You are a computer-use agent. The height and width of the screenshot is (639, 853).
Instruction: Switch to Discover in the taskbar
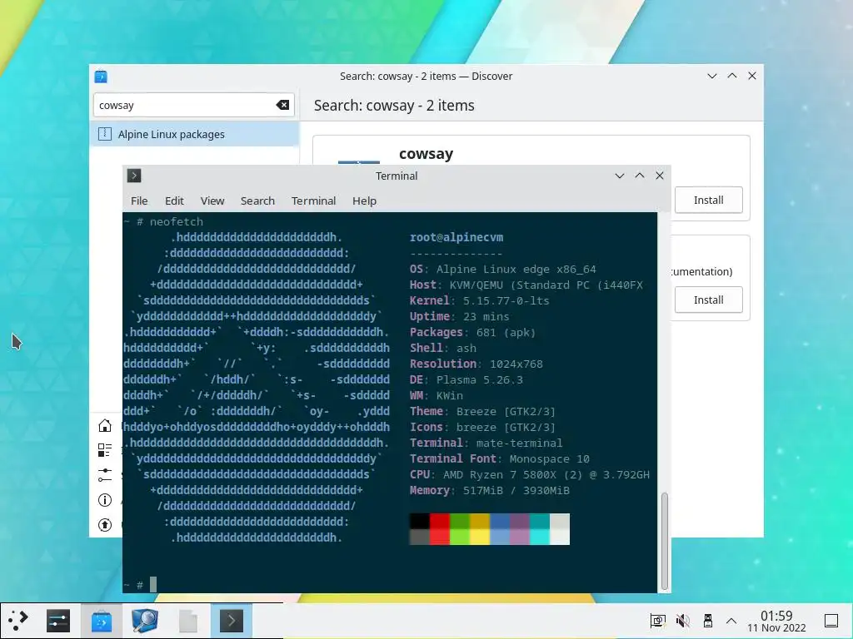pyautogui.click(x=101, y=621)
